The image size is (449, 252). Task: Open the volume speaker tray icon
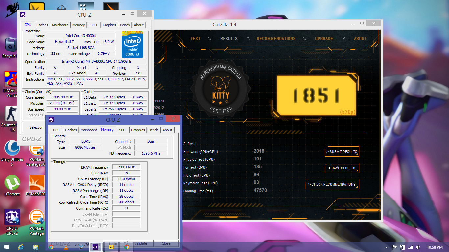(x=418, y=247)
